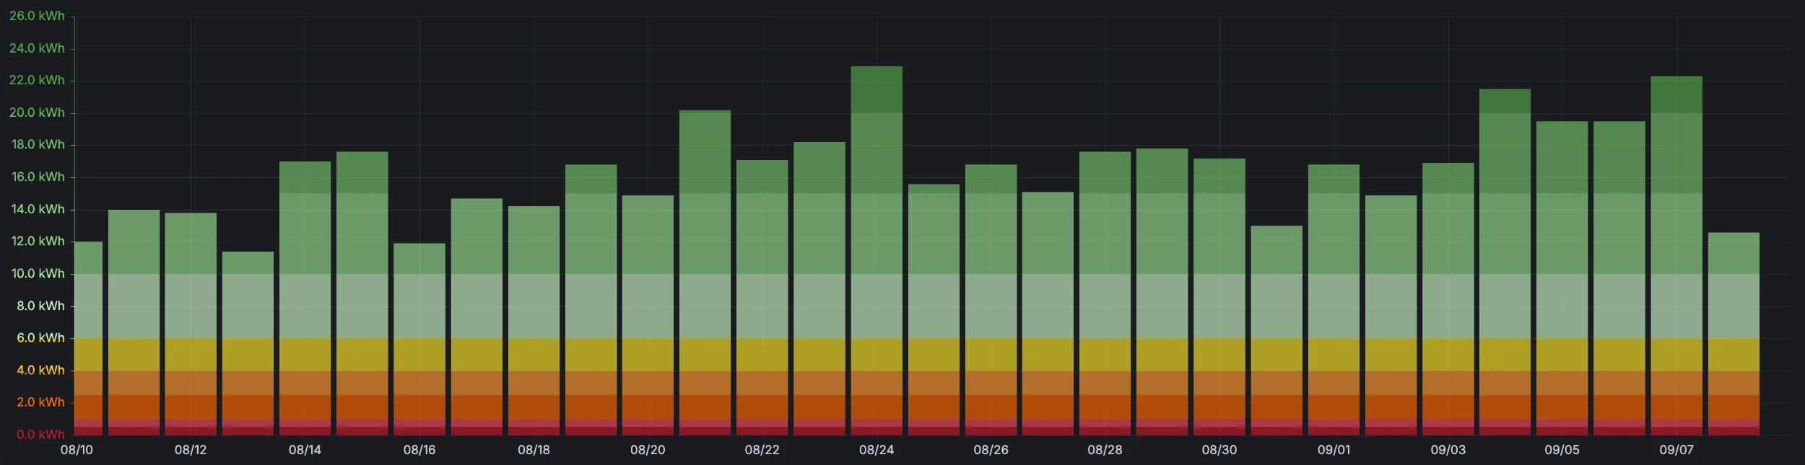Click the 09/01 x-axis label
This screenshot has height=465, width=1805.
[x=1334, y=450]
